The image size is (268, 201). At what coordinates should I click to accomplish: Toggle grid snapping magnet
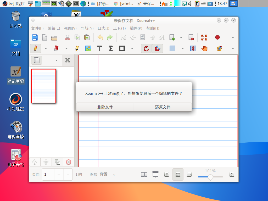157,48
